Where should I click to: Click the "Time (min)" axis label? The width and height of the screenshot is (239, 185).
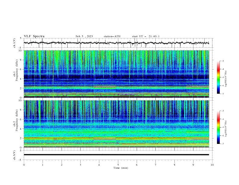[121, 168]
